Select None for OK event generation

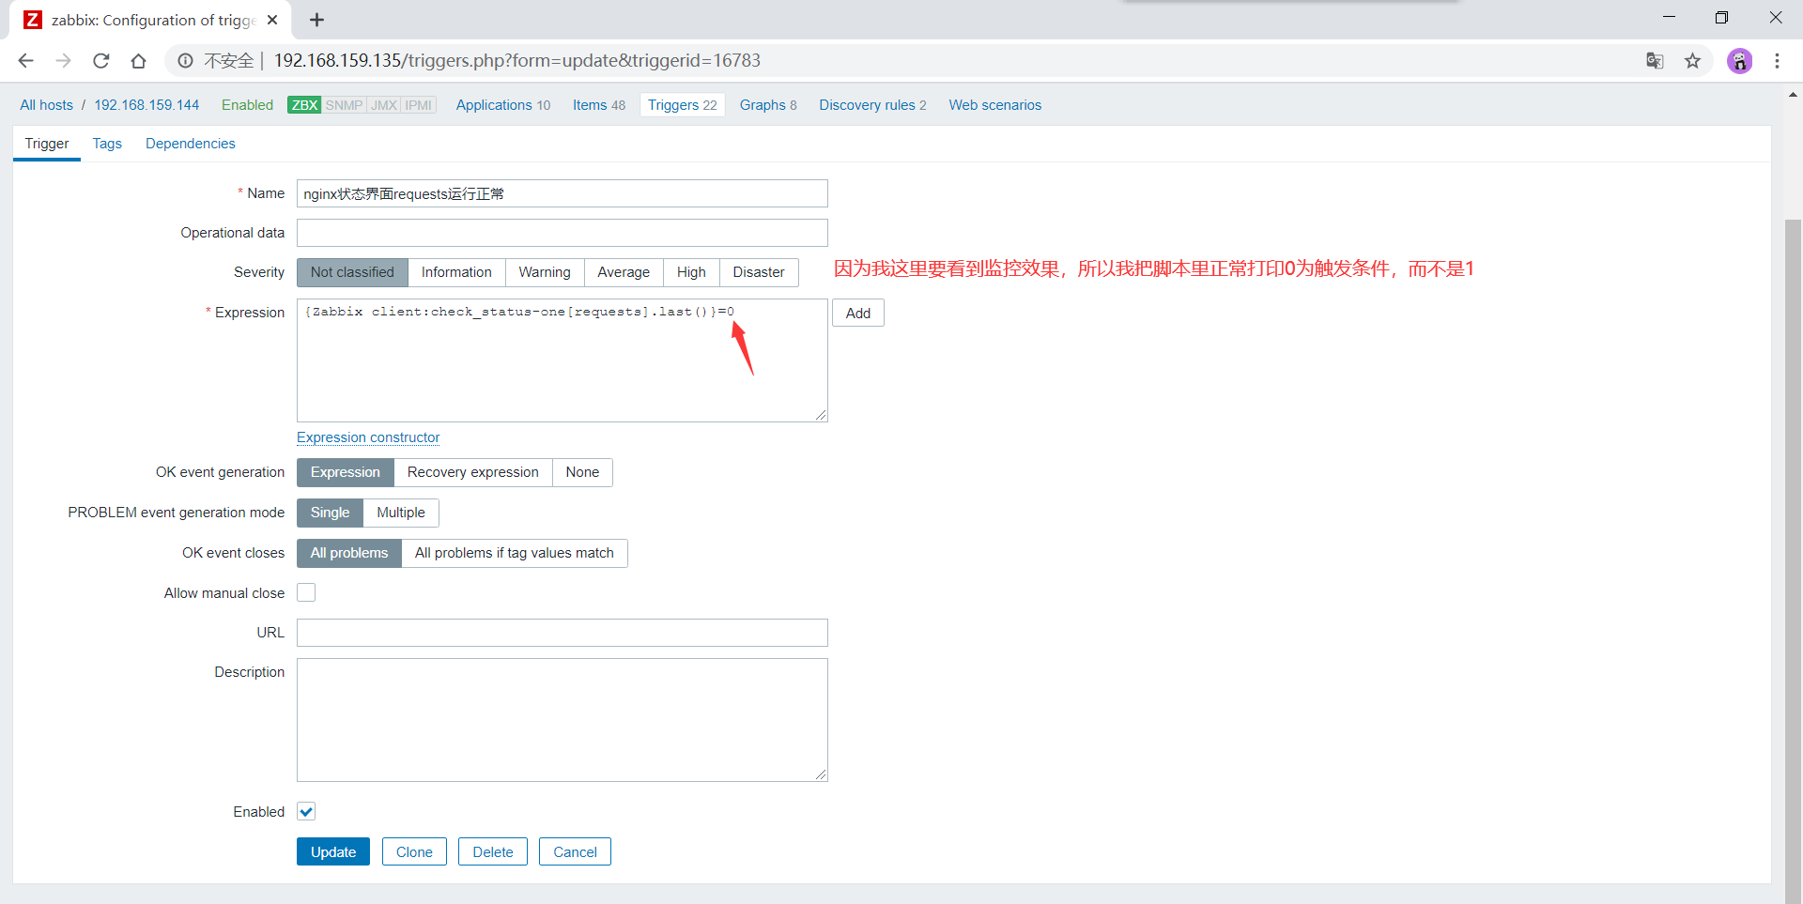pyautogui.click(x=582, y=472)
